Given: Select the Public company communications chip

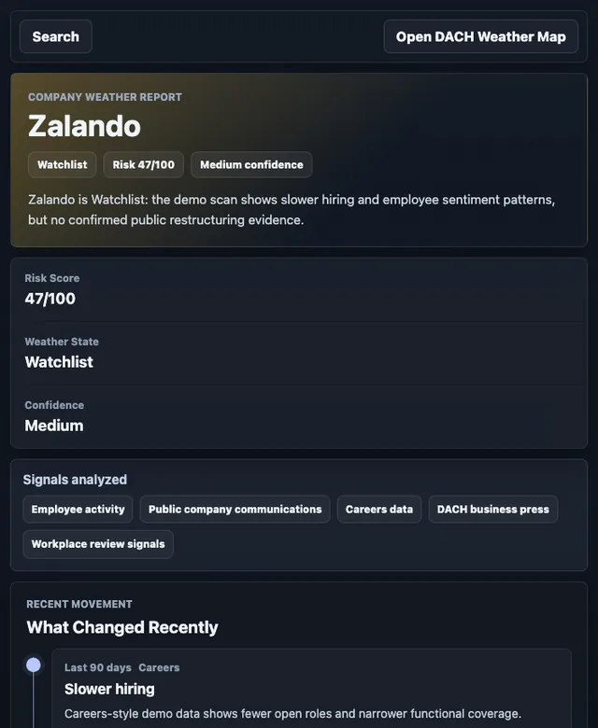Looking at the screenshot, I should click(x=235, y=510).
